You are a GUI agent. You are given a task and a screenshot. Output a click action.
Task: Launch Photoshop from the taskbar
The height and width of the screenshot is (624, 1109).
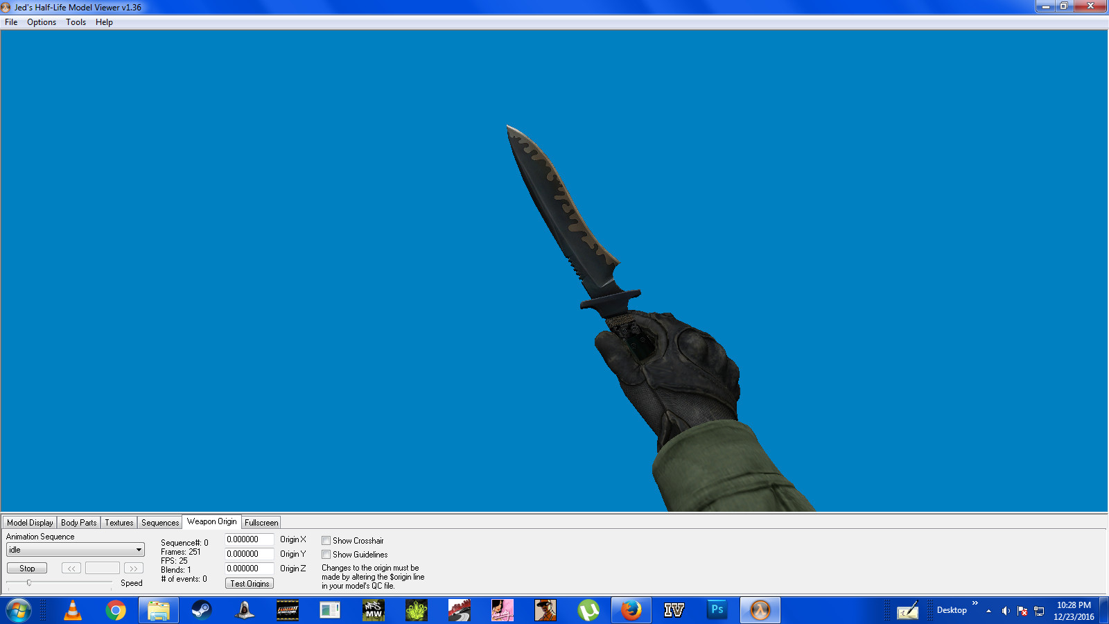coord(717,611)
